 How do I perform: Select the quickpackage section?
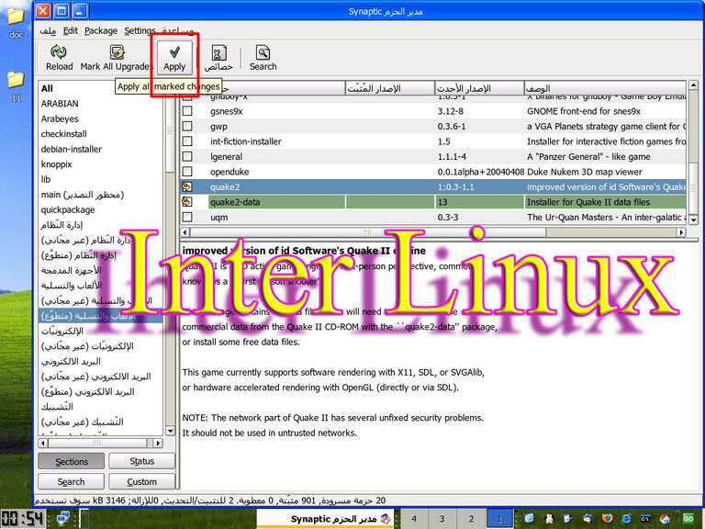tap(101, 209)
